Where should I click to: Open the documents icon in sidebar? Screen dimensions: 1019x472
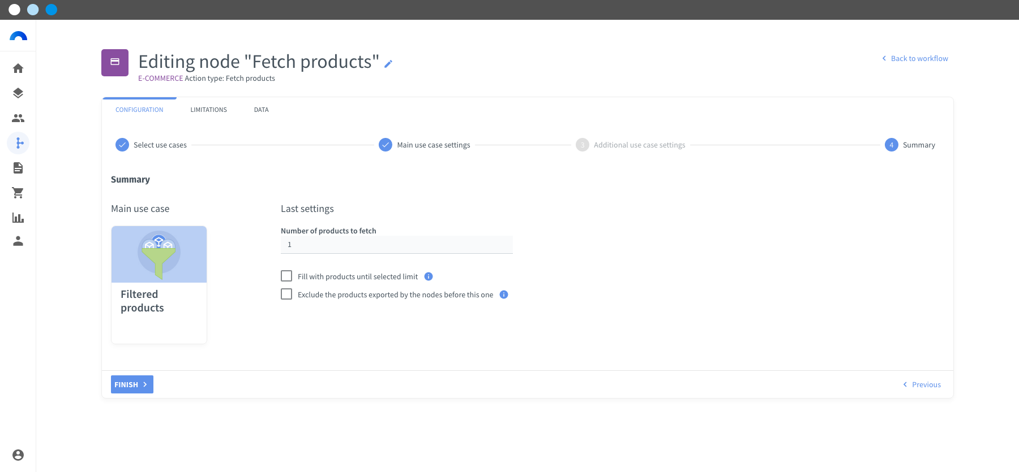[x=18, y=168]
